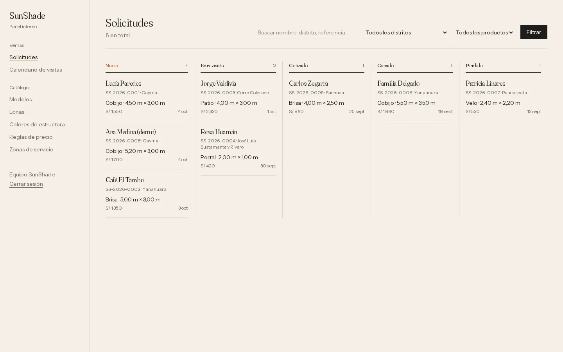This screenshot has height=352, width=563.
Task: Open Patricia Linares lost request
Action: pyautogui.click(x=503, y=97)
